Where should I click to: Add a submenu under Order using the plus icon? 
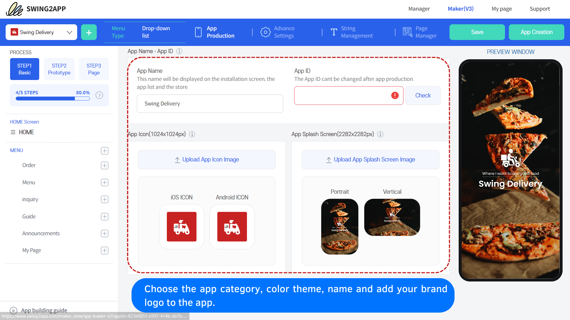pos(104,165)
